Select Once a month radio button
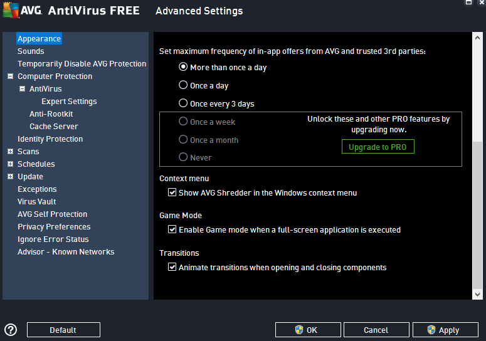 click(183, 139)
